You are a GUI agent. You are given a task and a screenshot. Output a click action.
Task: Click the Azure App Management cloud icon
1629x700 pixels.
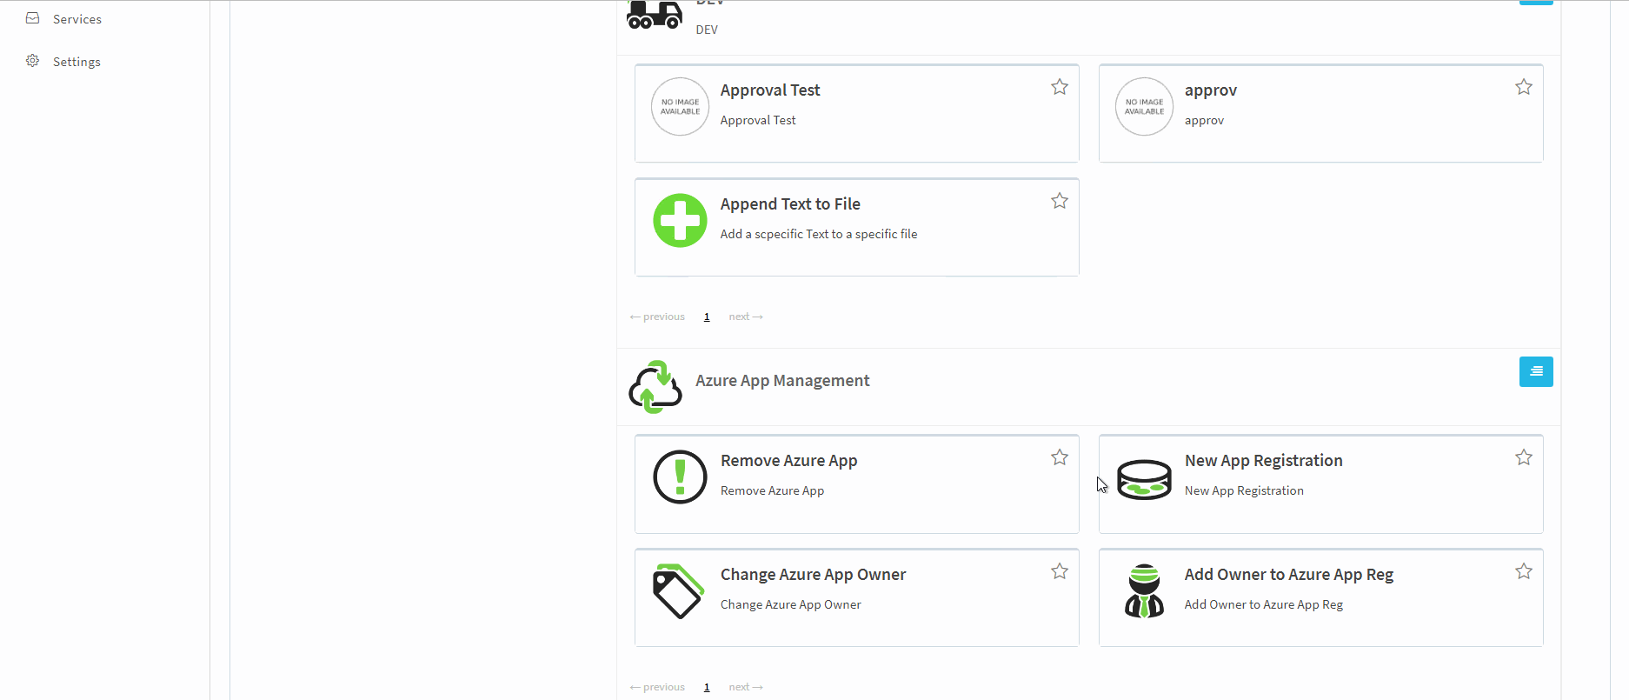pyautogui.click(x=655, y=387)
